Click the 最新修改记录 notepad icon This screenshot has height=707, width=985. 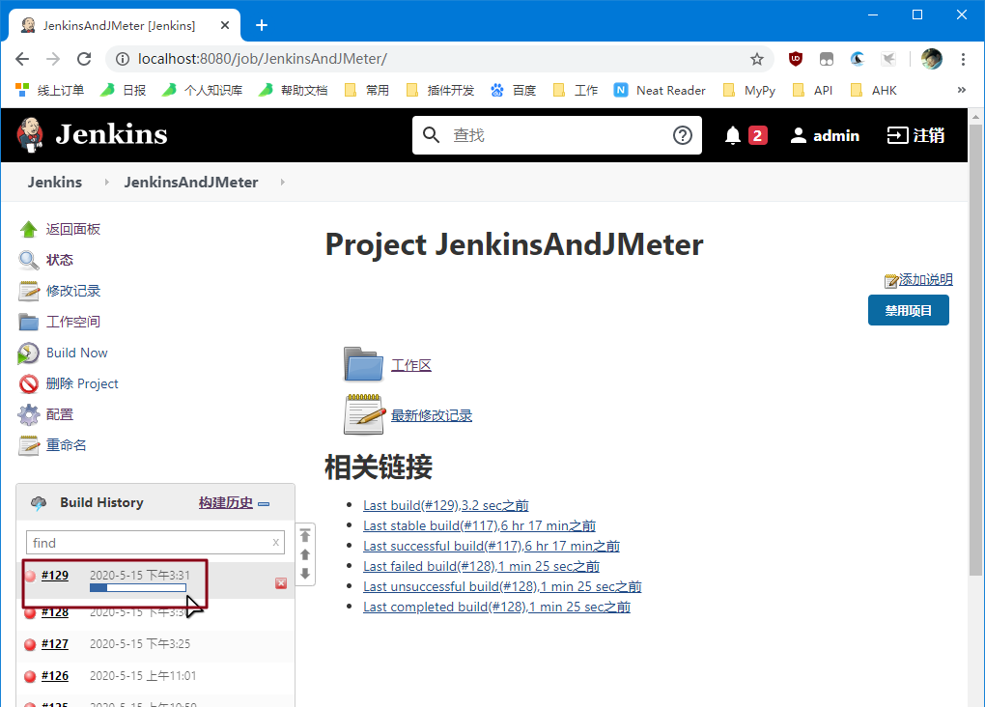point(364,414)
